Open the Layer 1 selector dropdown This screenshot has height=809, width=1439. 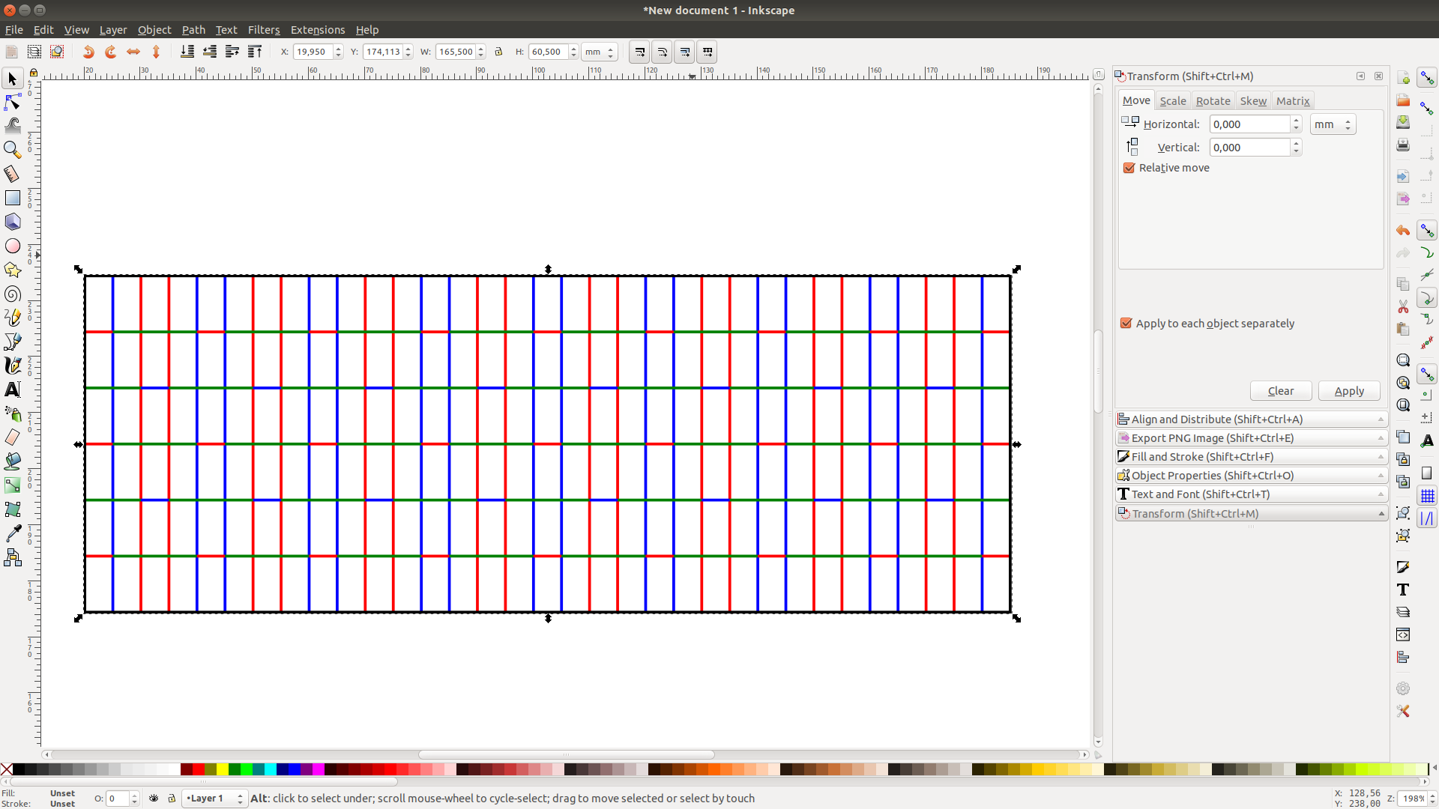[x=214, y=799]
